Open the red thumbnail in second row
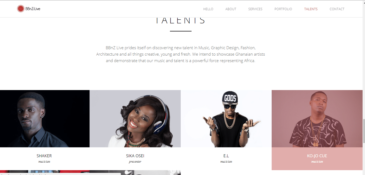Viewport: 365px width, 175px height. tap(45, 173)
